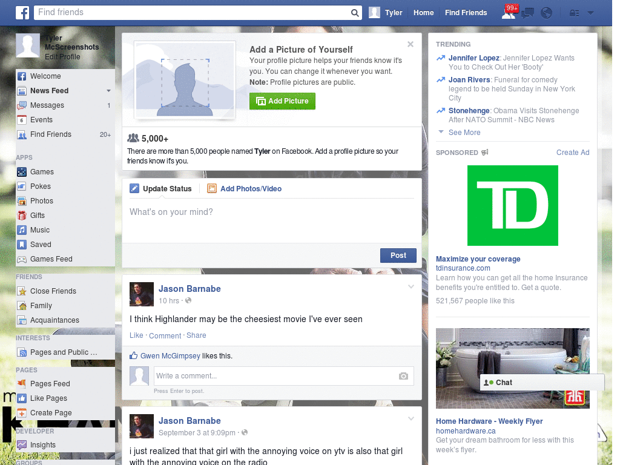620x465 pixels.
Task: Open Gwen McGimpsey's profile link
Action: tap(170, 356)
